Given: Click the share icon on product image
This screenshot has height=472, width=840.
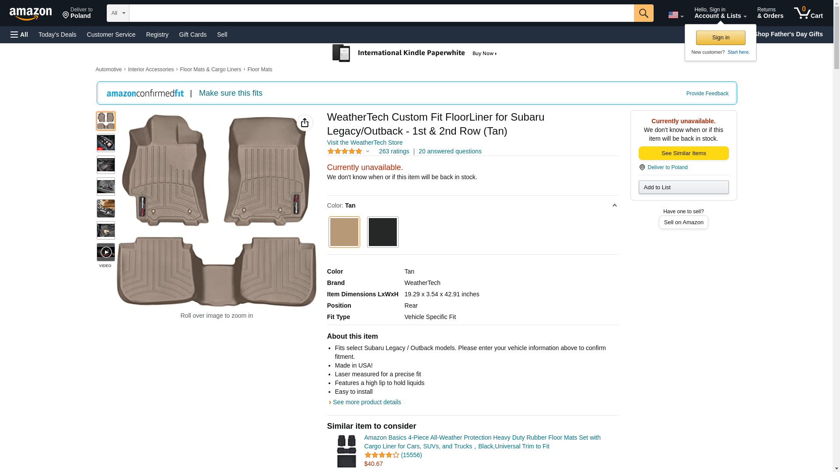Looking at the screenshot, I should (x=304, y=123).
